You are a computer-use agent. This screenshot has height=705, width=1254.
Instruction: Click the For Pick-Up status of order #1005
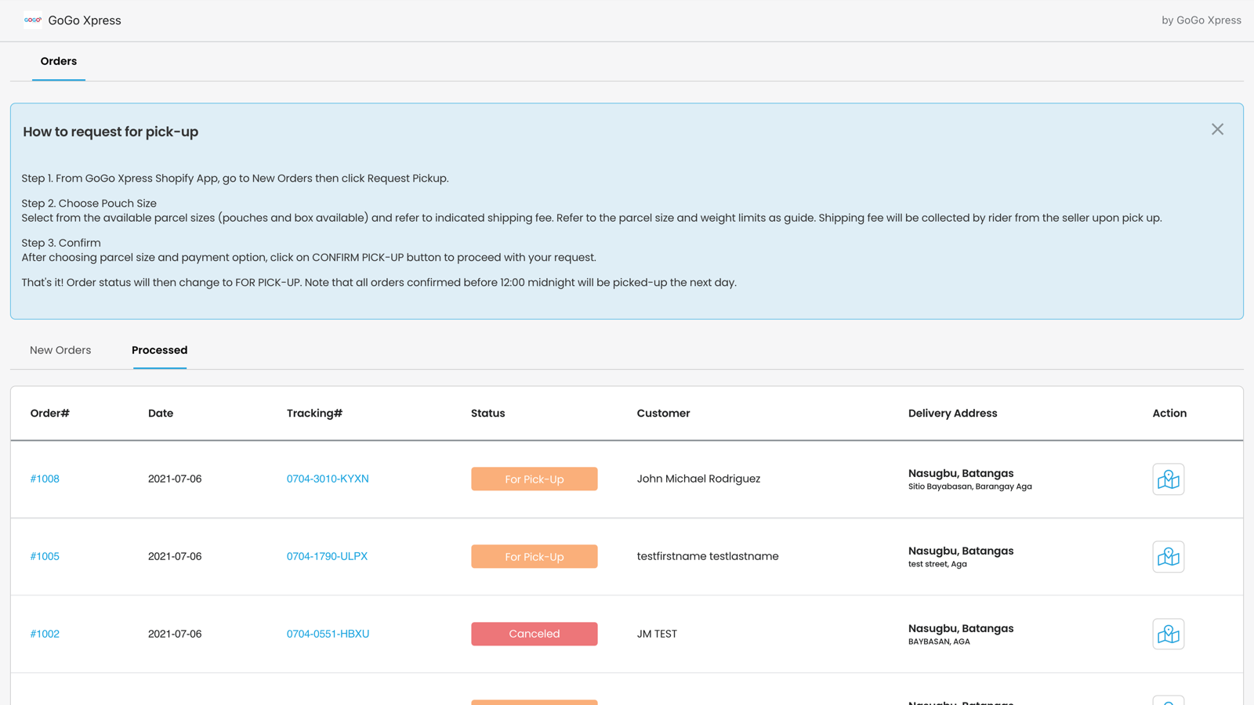(535, 556)
